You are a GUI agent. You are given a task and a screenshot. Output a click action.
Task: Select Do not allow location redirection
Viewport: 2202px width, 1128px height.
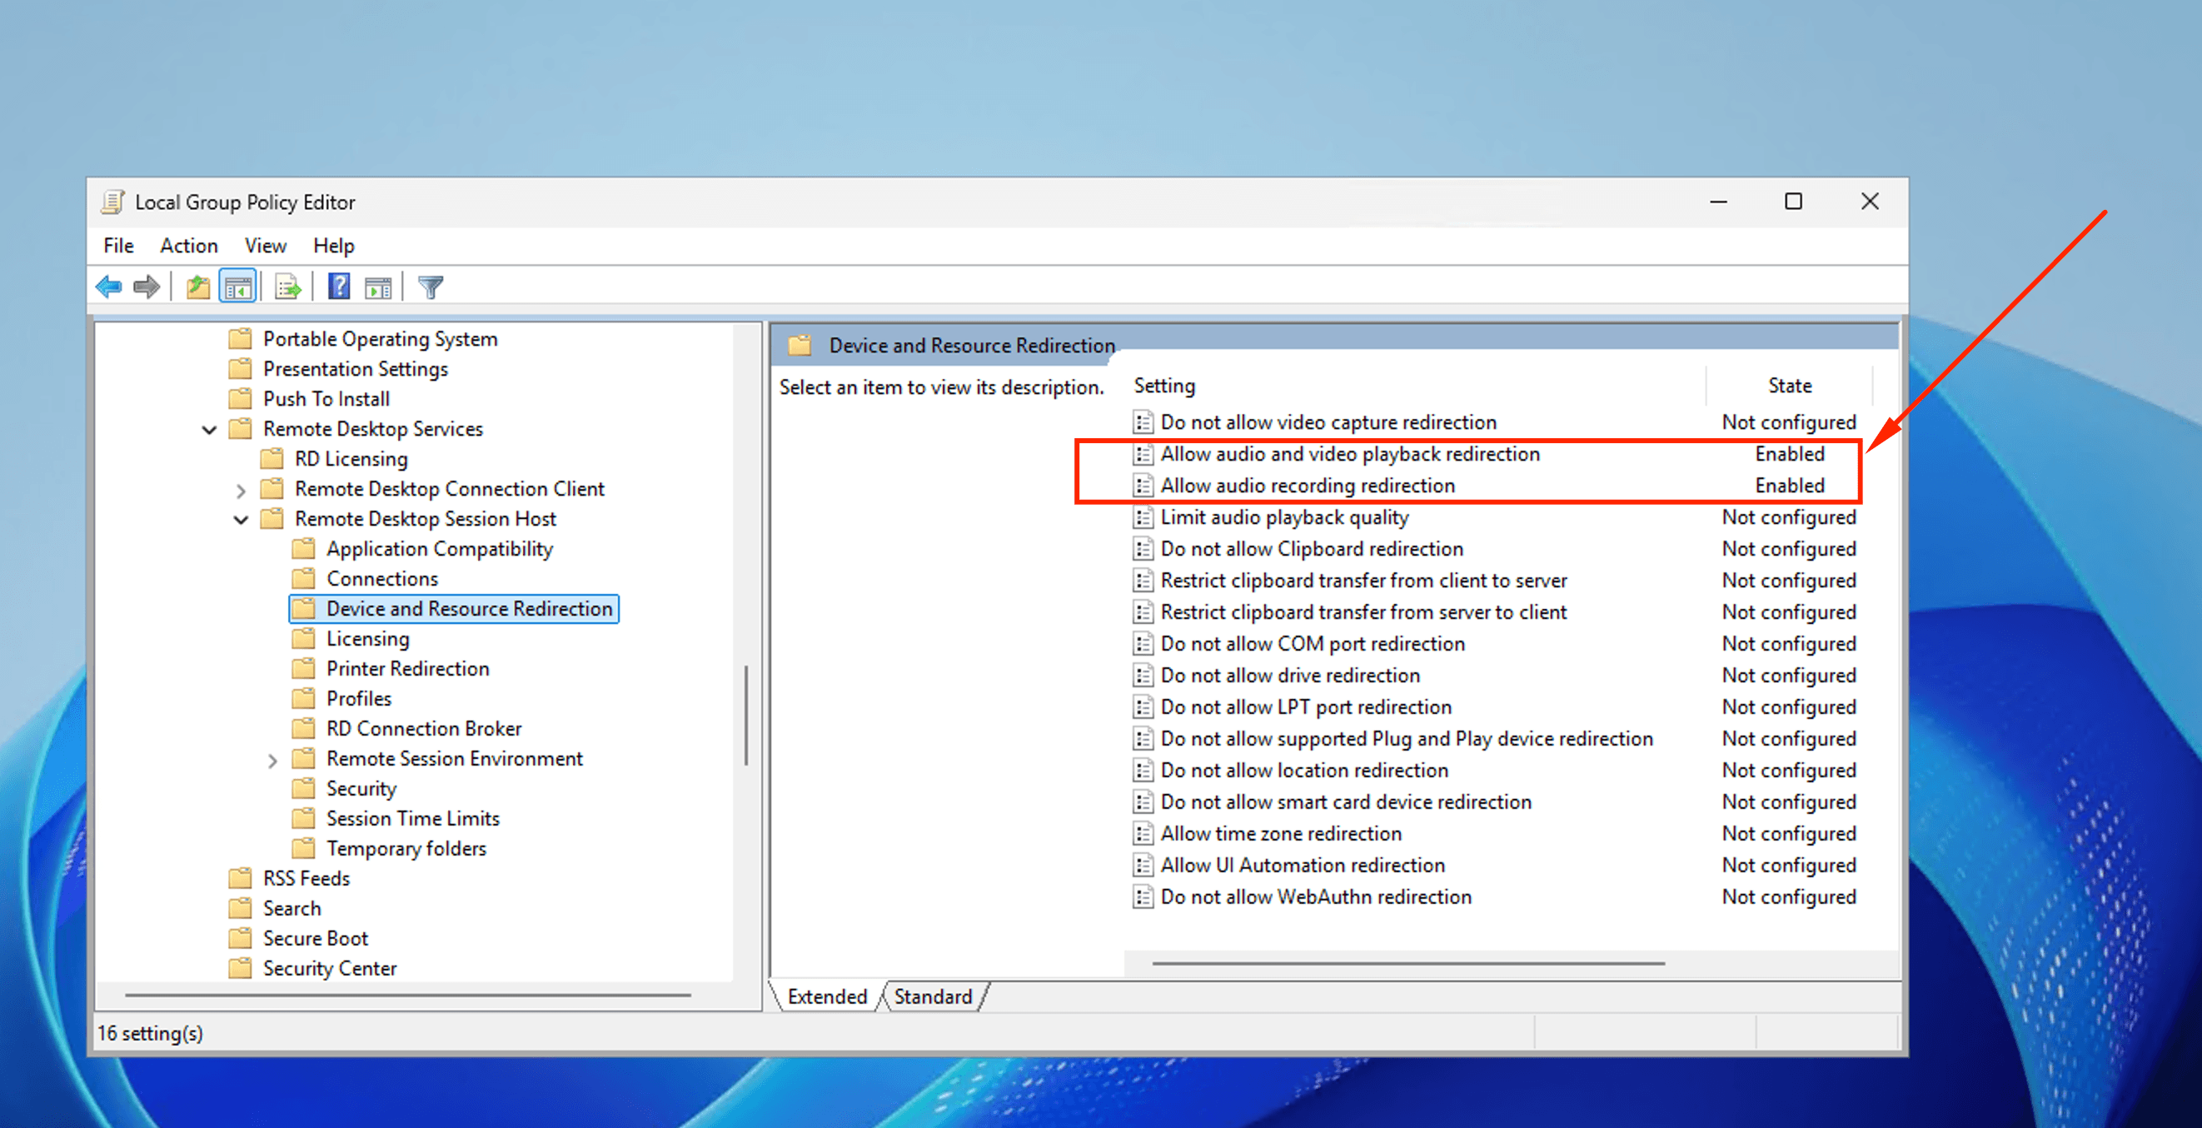(1303, 771)
